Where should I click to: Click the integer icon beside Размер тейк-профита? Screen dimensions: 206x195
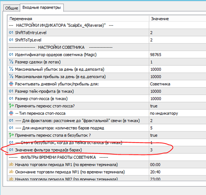tap(11, 91)
